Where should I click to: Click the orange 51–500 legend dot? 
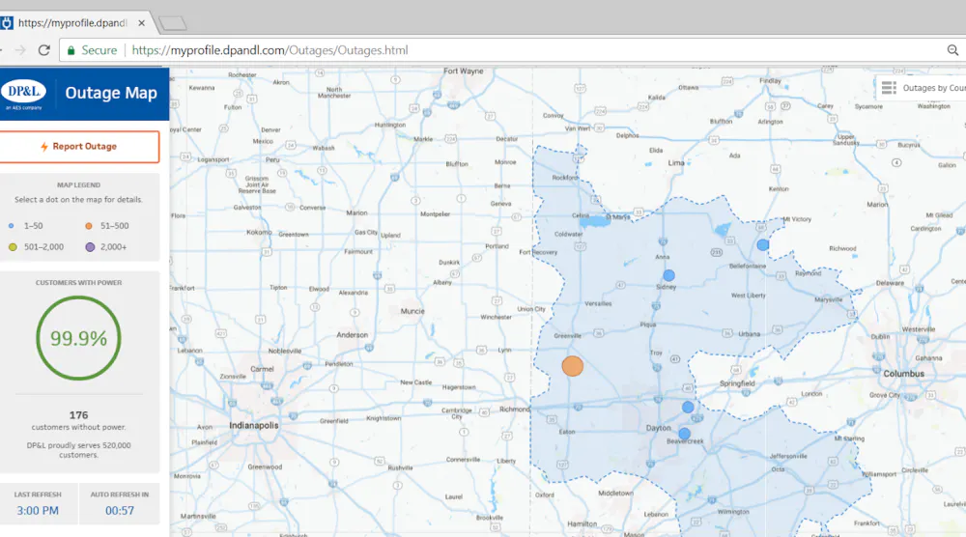[89, 226]
